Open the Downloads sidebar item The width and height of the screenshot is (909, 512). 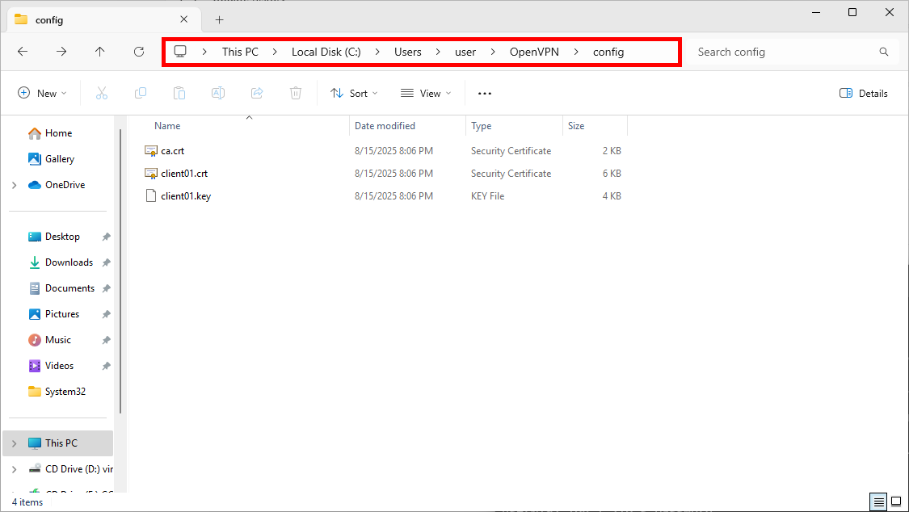click(69, 262)
